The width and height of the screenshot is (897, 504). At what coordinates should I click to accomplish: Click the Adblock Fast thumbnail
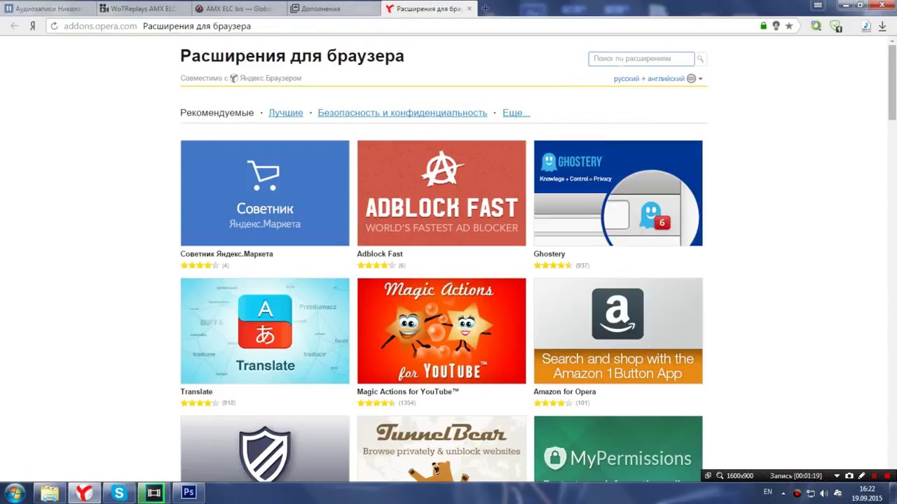tap(441, 193)
